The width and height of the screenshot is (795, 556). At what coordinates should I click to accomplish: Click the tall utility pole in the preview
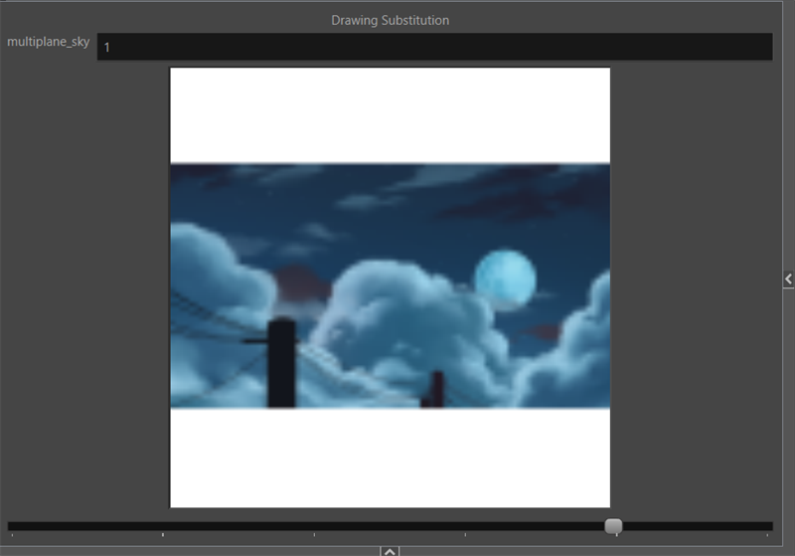[281, 363]
